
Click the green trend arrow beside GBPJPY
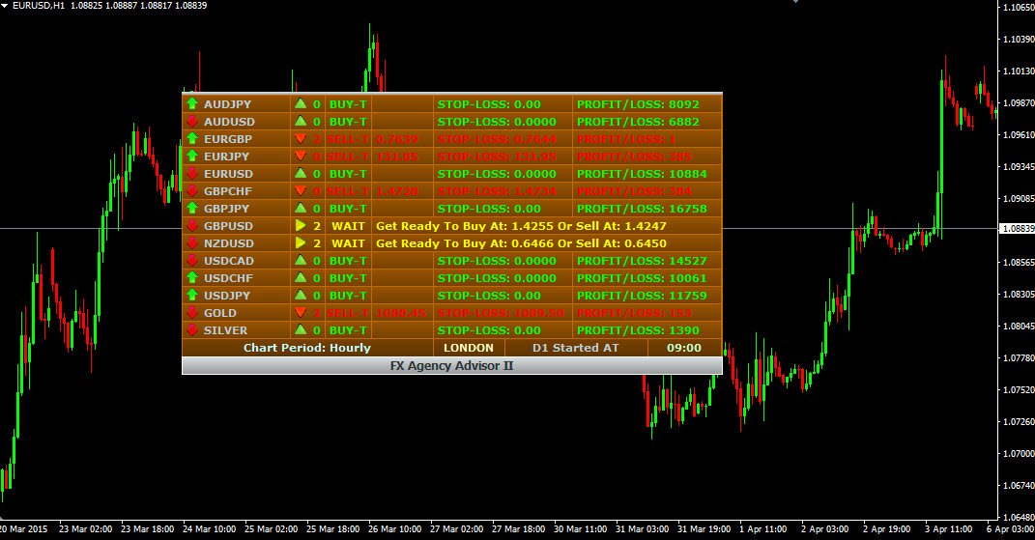[192, 208]
